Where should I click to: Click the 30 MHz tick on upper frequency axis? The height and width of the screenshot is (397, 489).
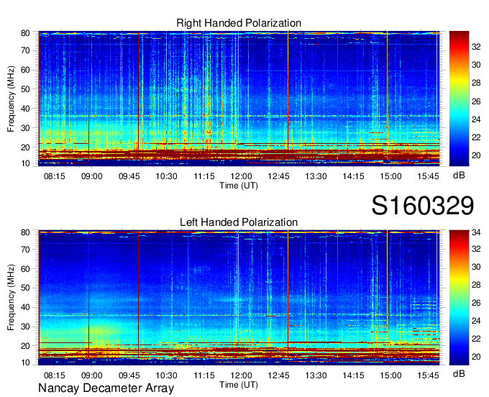25,128
